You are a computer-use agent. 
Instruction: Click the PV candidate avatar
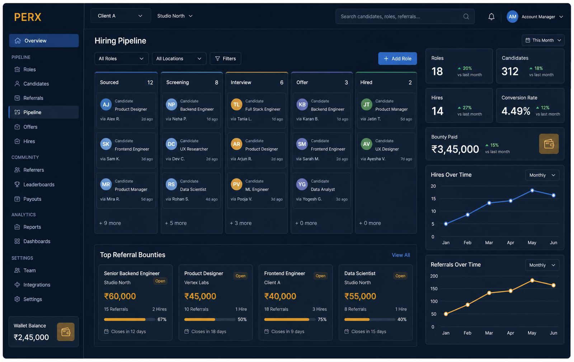(x=236, y=184)
